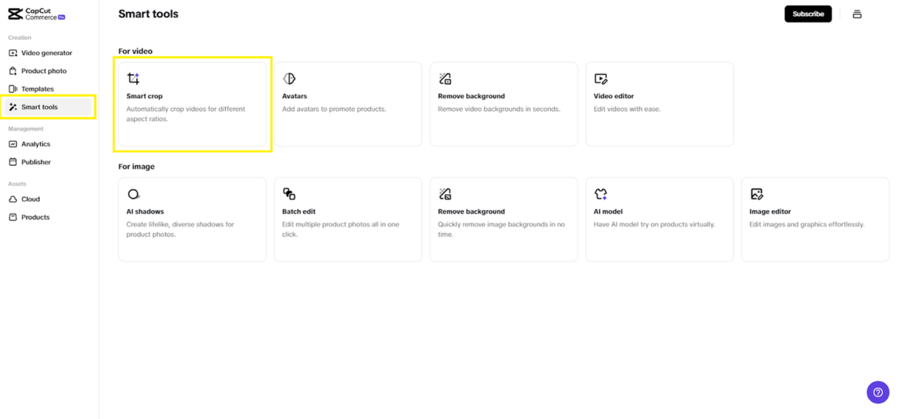The height and width of the screenshot is (419, 906).
Task: Open the stacked tray icon beside Subscribe
Action: tap(857, 14)
